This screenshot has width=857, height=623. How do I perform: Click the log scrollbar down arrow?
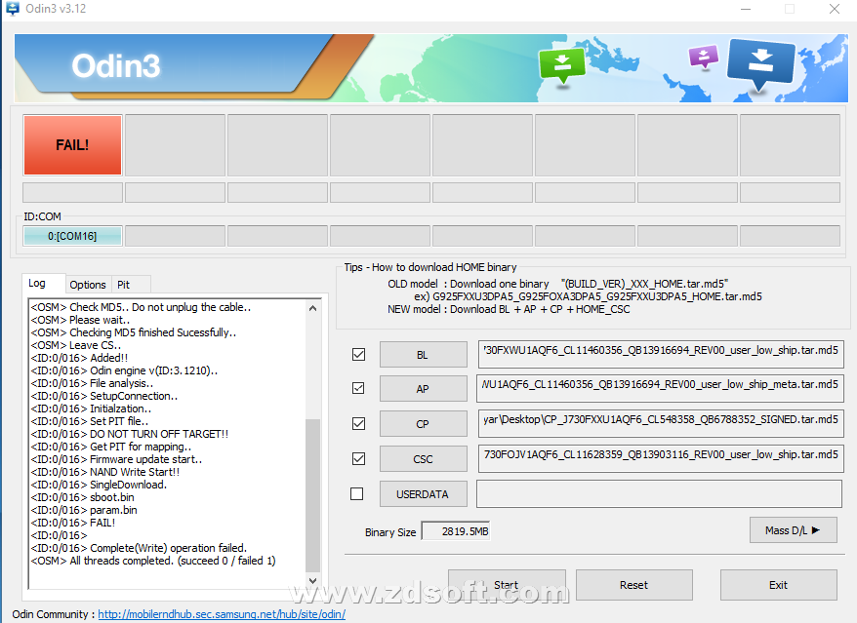[312, 581]
